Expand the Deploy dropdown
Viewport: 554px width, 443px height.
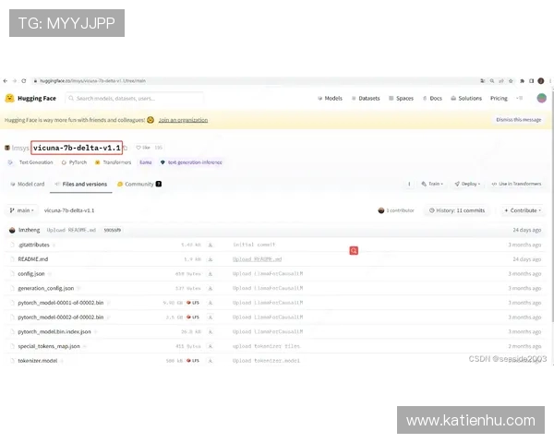click(467, 184)
